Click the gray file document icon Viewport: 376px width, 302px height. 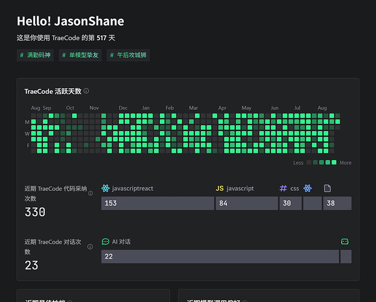[327, 188]
